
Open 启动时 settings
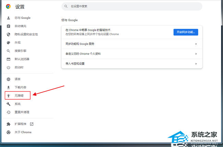tap(19, 68)
